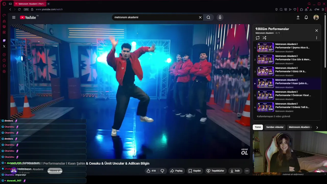Open the ad blocker shield icon
327x184 pixels.
click(x=286, y=9)
